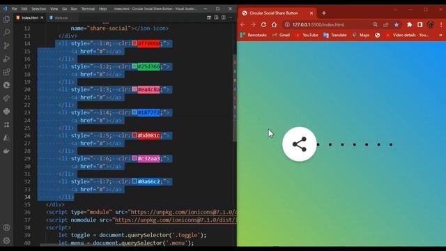Reload the page in Chrome
446x251 pixels.
pos(263,25)
